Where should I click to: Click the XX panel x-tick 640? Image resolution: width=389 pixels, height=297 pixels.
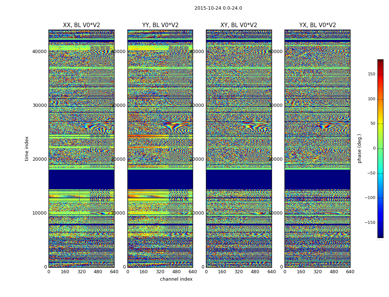[x=114, y=272]
